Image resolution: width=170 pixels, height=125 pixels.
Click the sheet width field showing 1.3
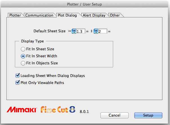(81, 31)
